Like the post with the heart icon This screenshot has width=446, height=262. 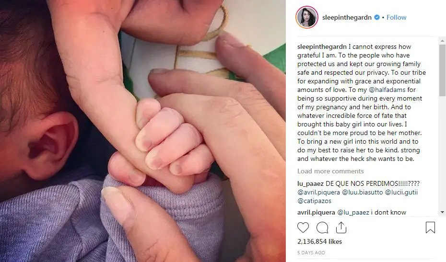click(303, 228)
